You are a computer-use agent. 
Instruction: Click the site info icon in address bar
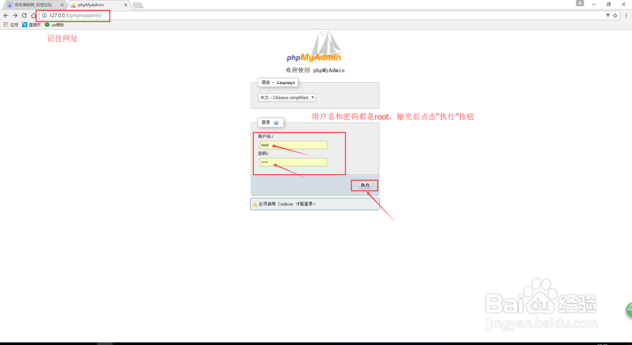click(x=44, y=15)
